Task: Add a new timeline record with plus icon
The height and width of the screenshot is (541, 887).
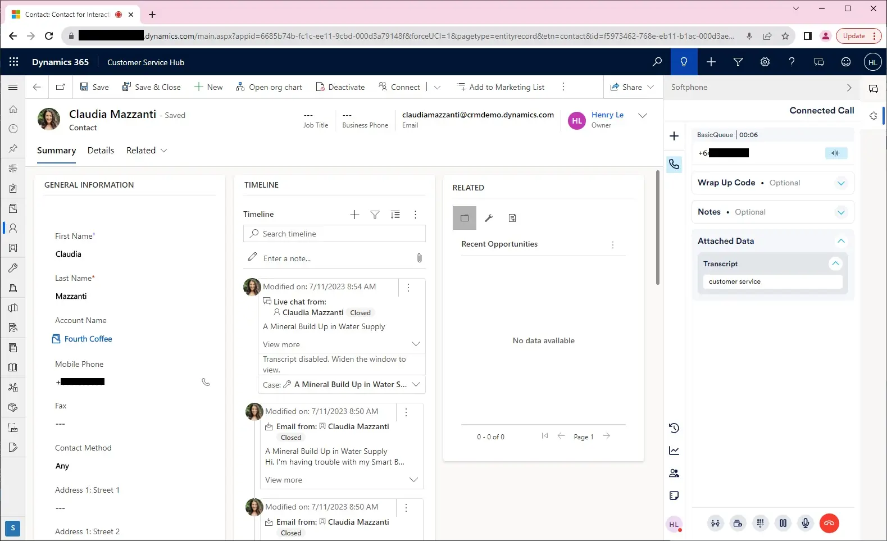Action: point(354,215)
